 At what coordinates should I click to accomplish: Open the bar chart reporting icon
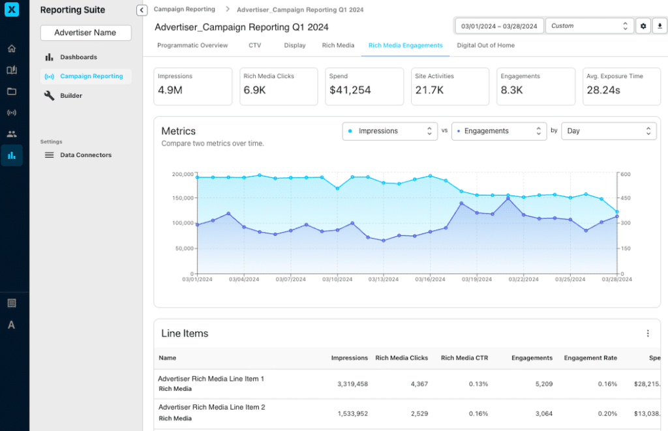pos(12,155)
